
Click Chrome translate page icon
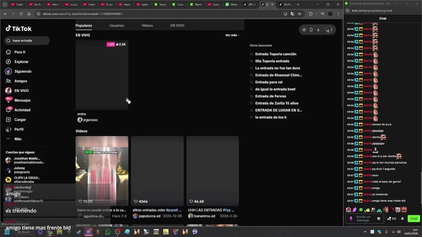pyautogui.click(x=292, y=14)
